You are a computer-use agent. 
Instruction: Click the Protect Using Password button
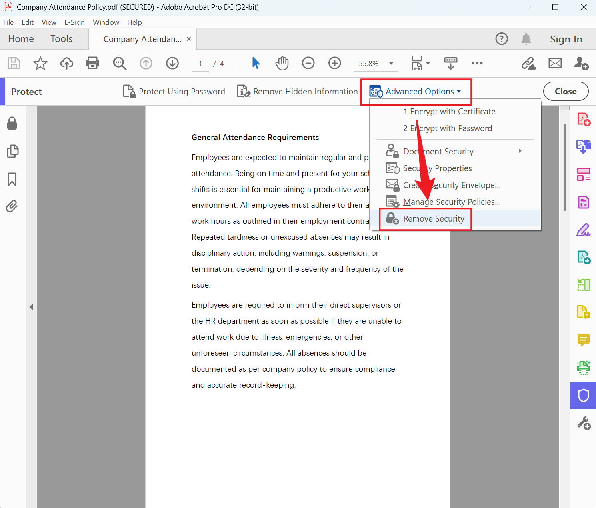coord(174,91)
